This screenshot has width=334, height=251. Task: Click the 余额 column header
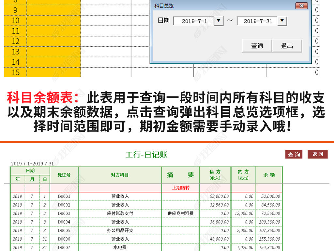pos(269,175)
